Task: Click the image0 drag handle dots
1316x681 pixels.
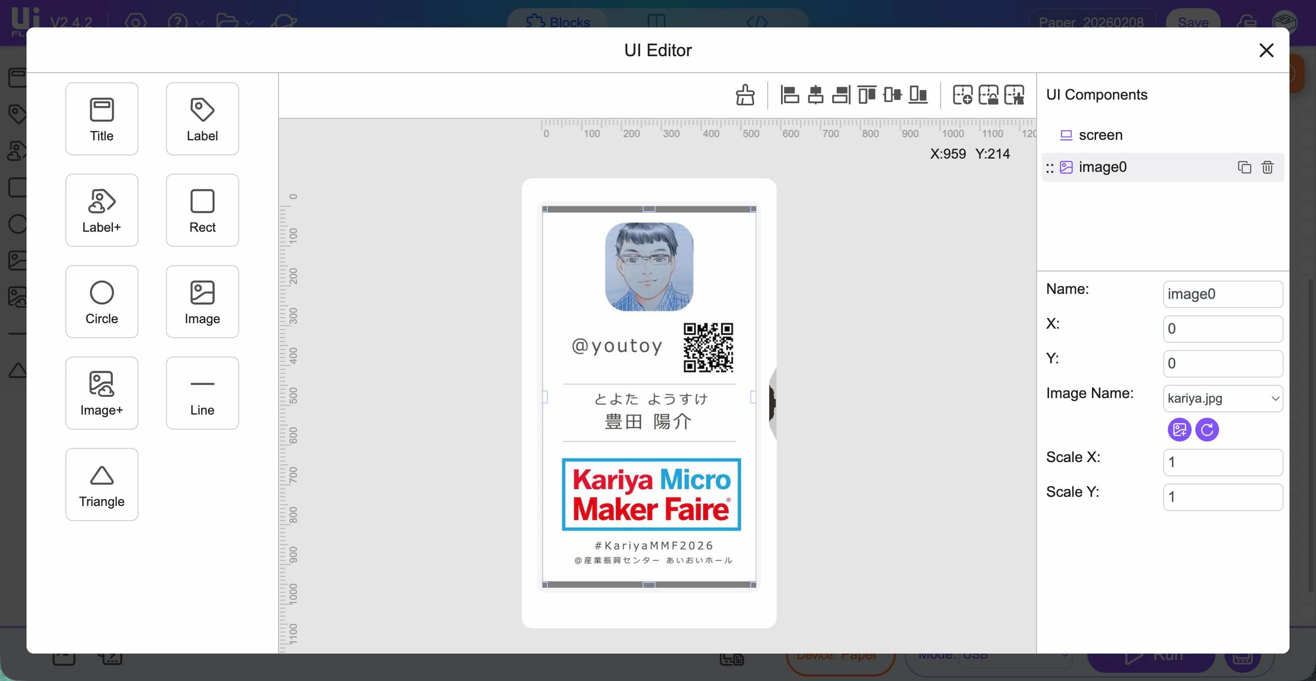Action: point(1050,168)
